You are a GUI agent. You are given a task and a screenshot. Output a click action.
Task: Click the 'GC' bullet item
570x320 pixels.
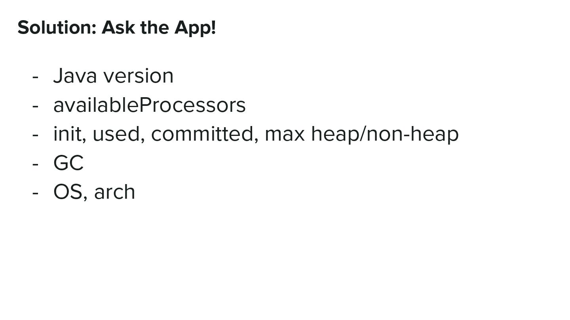point(68,163)
